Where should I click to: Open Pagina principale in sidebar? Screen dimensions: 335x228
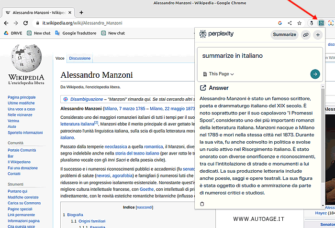(x=22, y=97)
